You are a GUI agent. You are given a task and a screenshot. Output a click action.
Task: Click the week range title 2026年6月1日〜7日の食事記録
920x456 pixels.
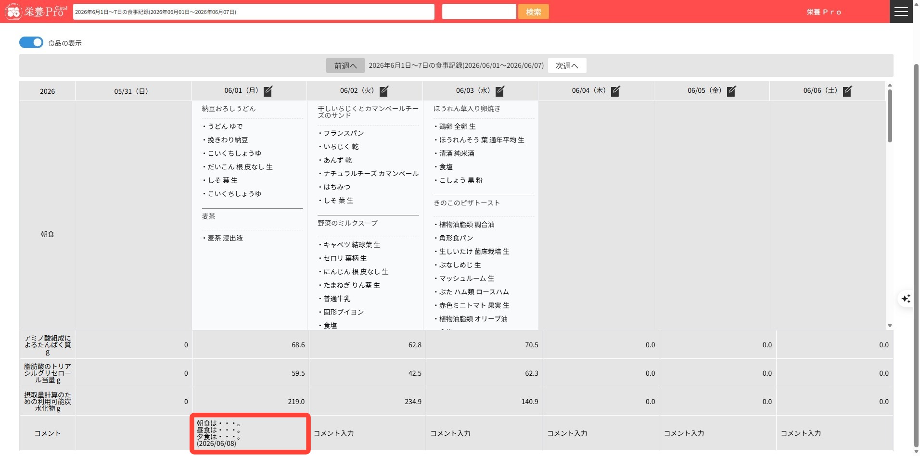point(456,65)
